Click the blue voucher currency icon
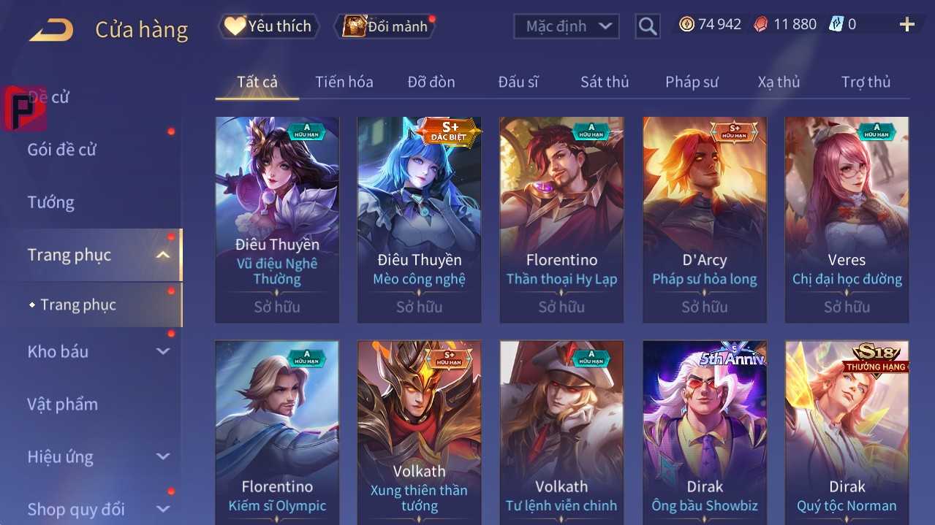 pyautogui.click(x=836, y=24)
